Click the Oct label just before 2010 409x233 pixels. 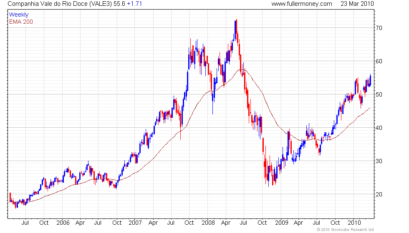(335, 223)
